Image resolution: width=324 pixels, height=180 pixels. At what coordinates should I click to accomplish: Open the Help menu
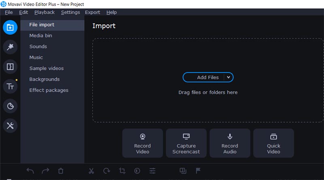111,12
